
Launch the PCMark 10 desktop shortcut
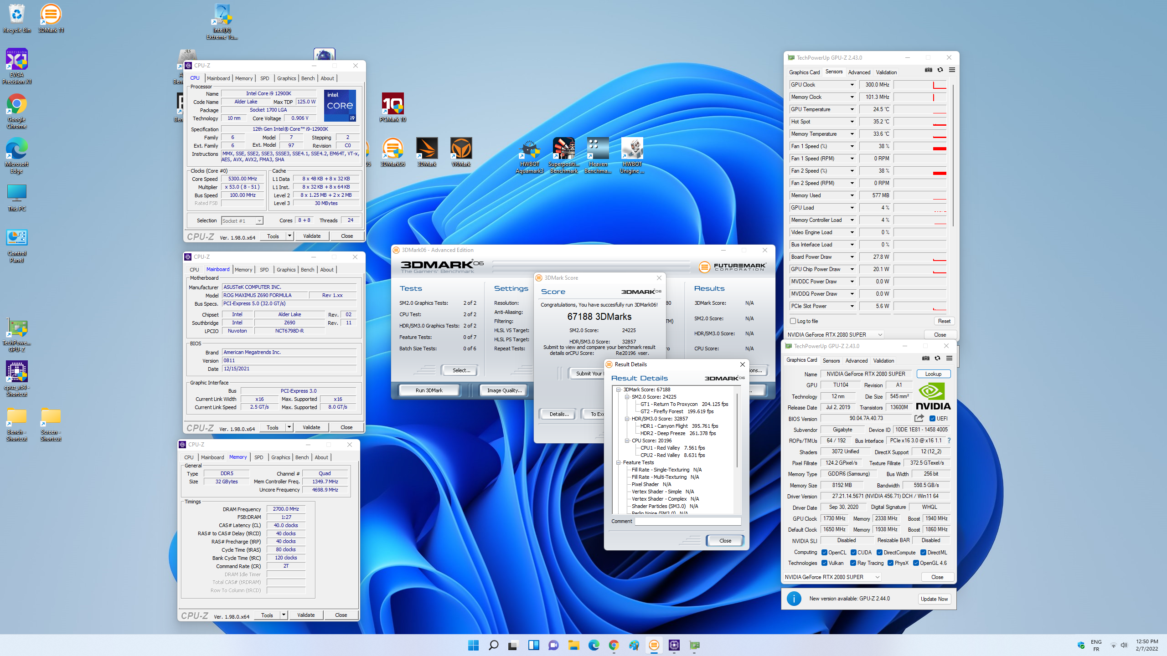392,108
